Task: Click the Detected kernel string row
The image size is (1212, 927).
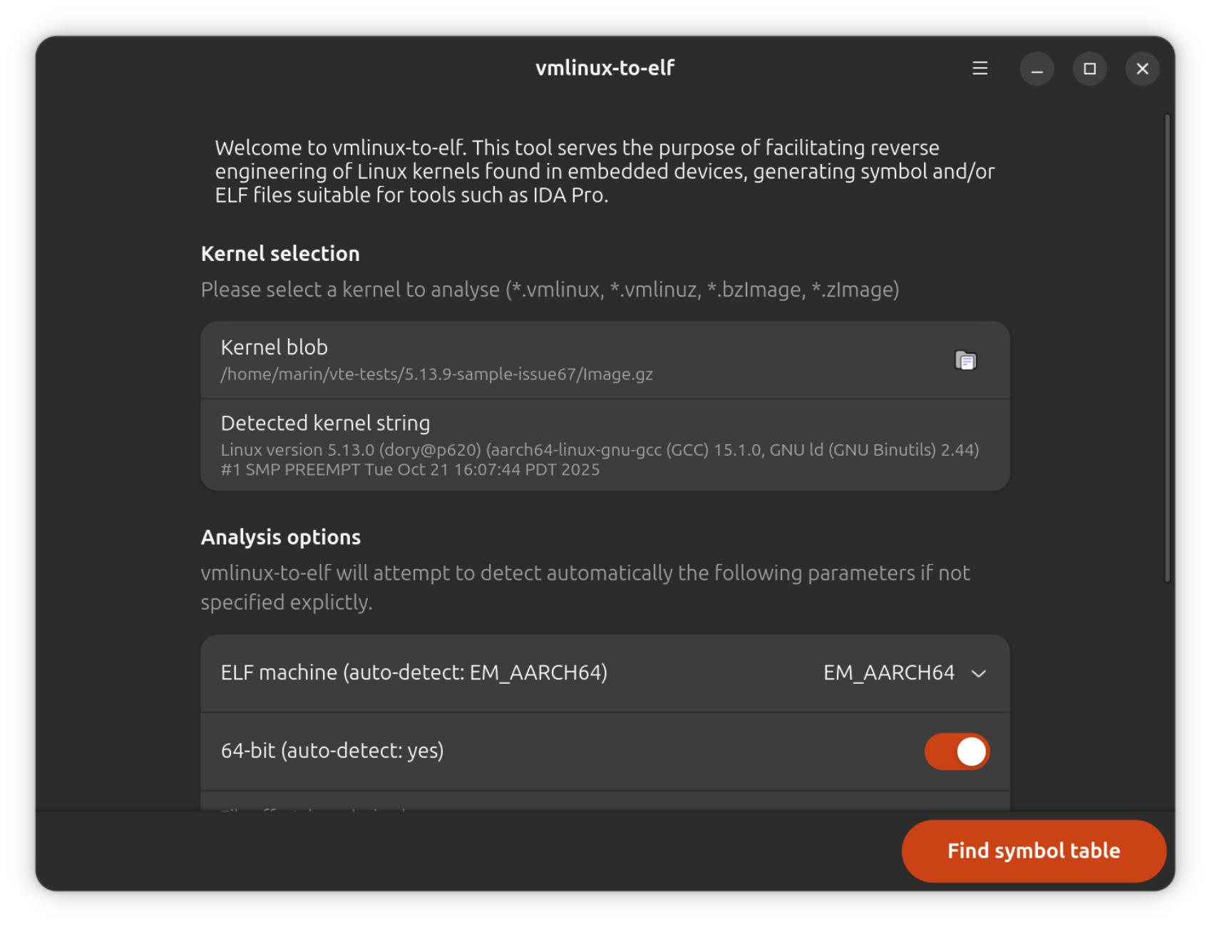Action: click(x=605, y=445)
